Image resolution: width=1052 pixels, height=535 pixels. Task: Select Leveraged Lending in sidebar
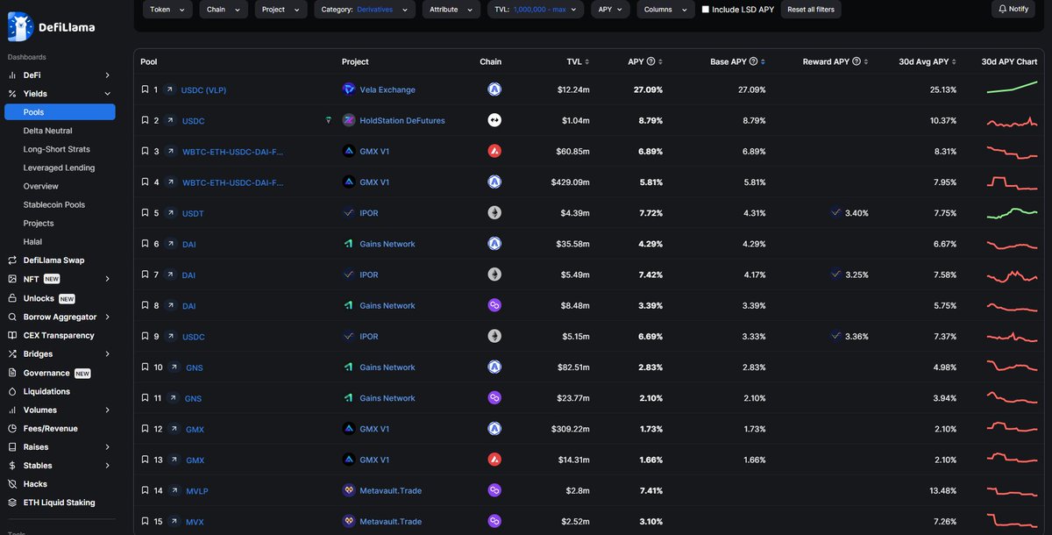coord(60,168)
